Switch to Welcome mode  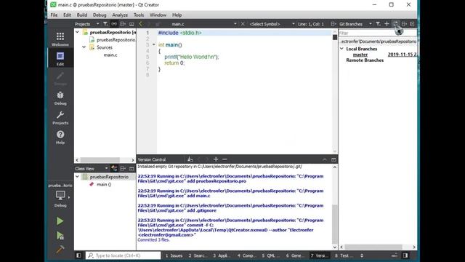(x=60, y=39)
